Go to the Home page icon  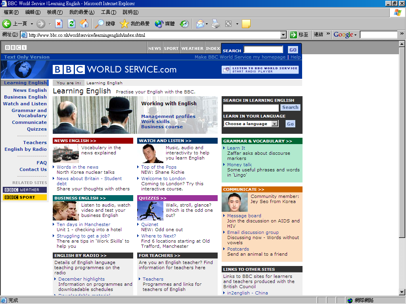pos(84,24)
